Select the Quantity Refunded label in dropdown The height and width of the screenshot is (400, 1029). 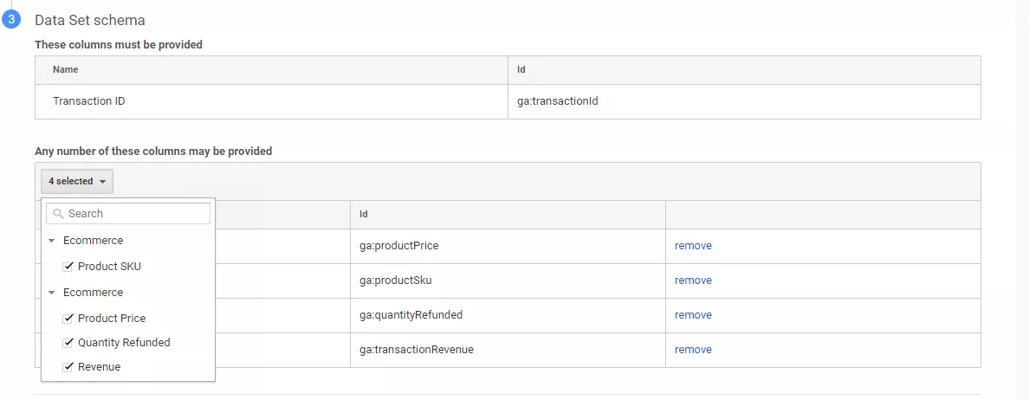124,342
